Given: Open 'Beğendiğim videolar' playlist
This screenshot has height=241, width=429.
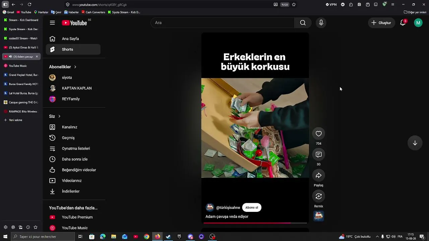Looking at the screenshot, I should (x=73, y=170).
